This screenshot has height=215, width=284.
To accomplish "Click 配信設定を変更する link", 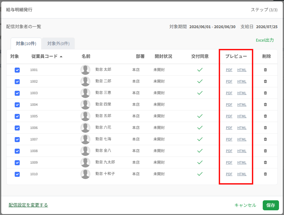I will pyautogui.click(x=28, y=205).
